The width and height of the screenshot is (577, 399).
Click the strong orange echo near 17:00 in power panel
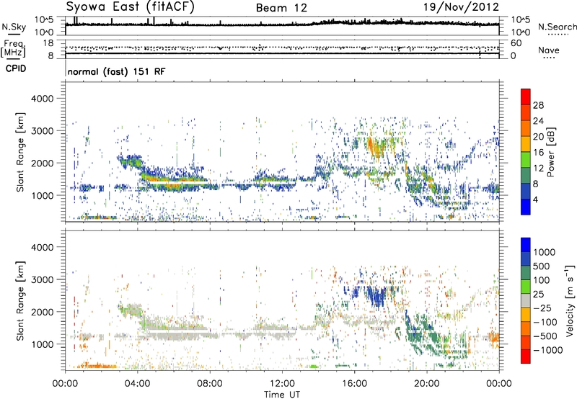pyautogui.click(x=374, y=148)
